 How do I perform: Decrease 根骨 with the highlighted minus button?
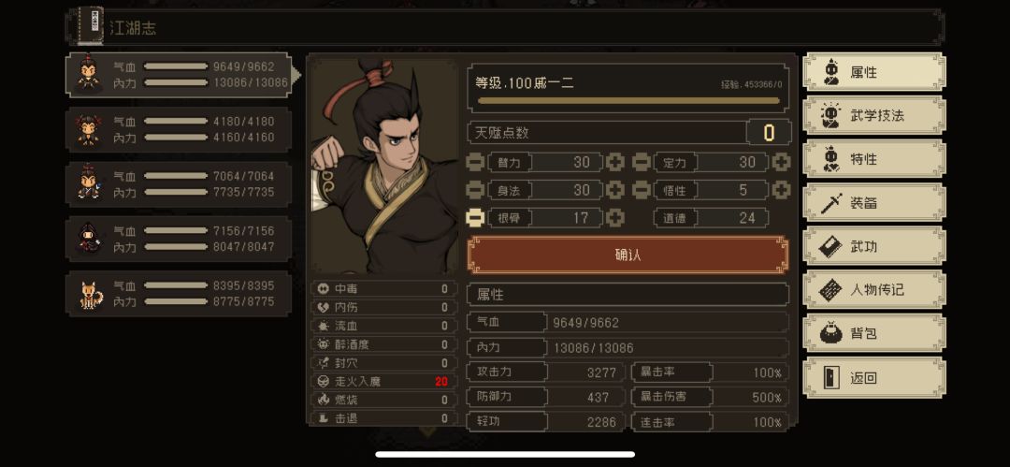(x=475, y=217)
